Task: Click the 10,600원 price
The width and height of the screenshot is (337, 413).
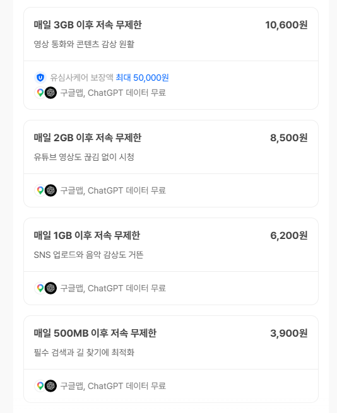Action: pyautogui.click(x=287, y=25)
